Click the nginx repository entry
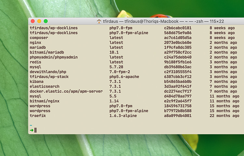Screen dimensions: 244x156 [35, 43]
